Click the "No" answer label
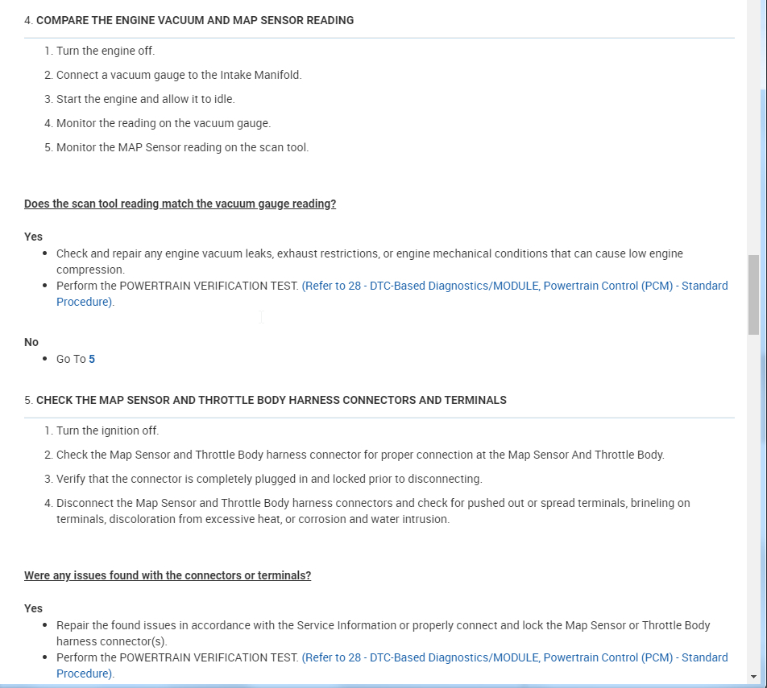This screenshot has height=688, width=767. coord(31,342)
